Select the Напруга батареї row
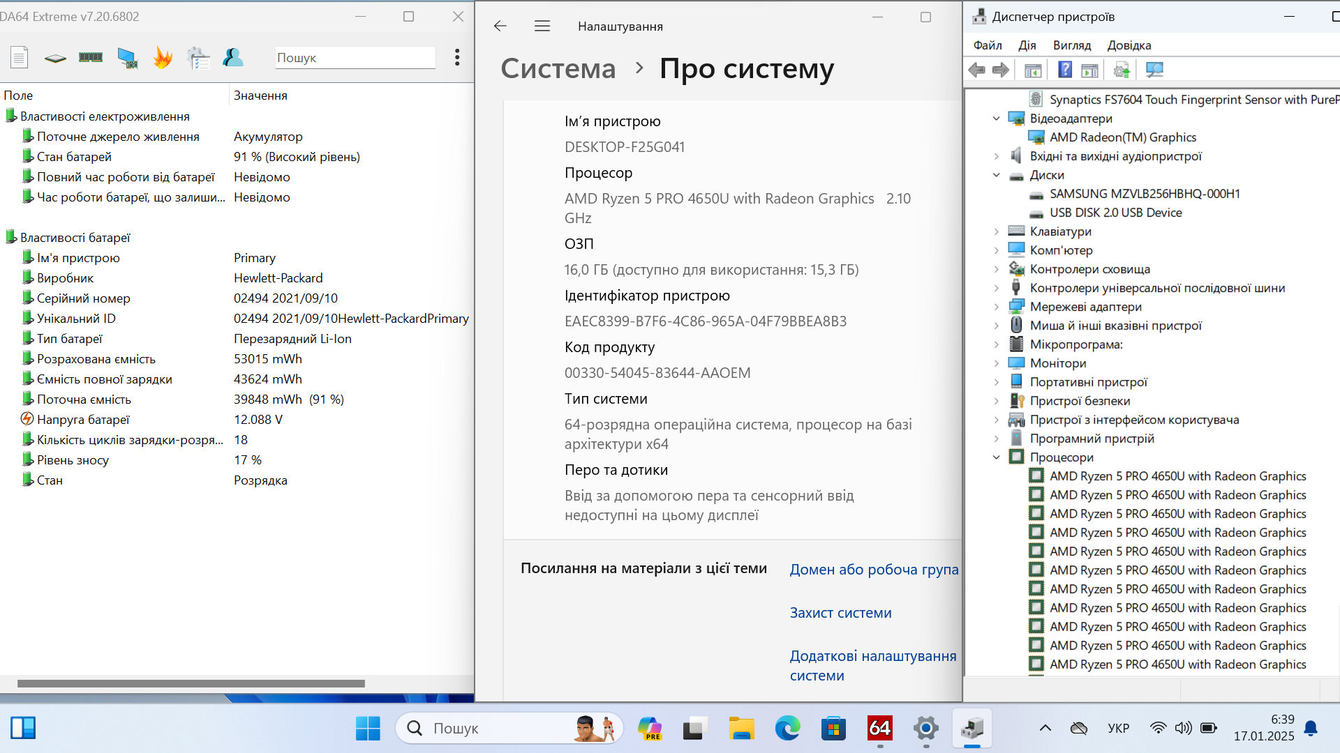The height and width of the screenshot is (753, 1340). 237,420
